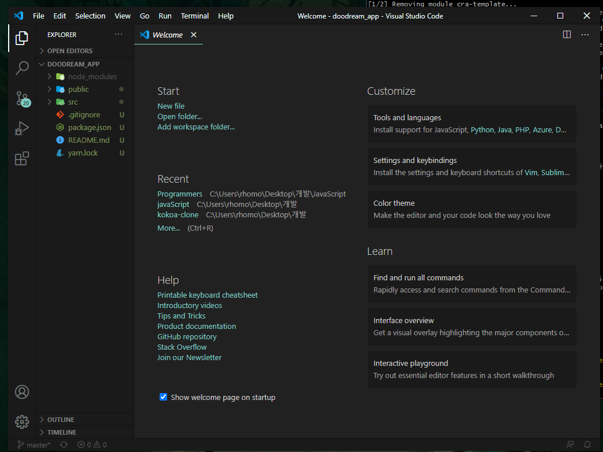This screenshot has height=452, width=603.
Task: Open the Run and Debug view
Action: 21,128
